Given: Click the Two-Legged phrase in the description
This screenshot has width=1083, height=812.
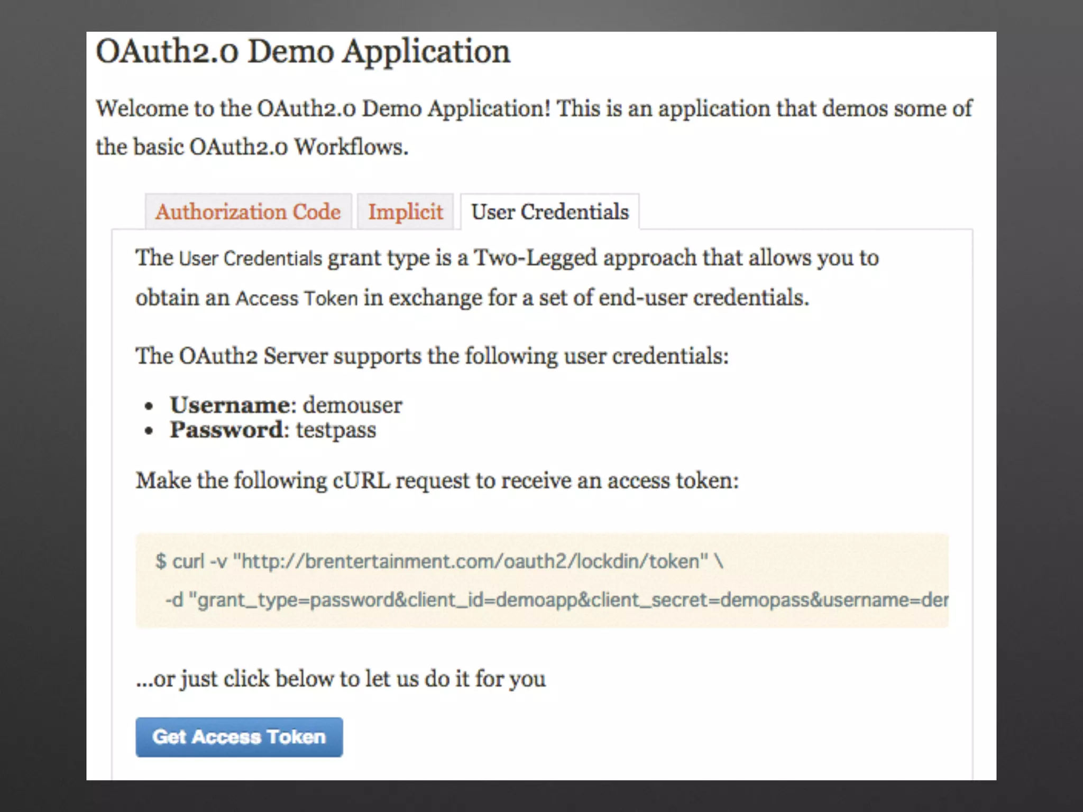Looking at the screenshot, I should click(x=535, y=258).
